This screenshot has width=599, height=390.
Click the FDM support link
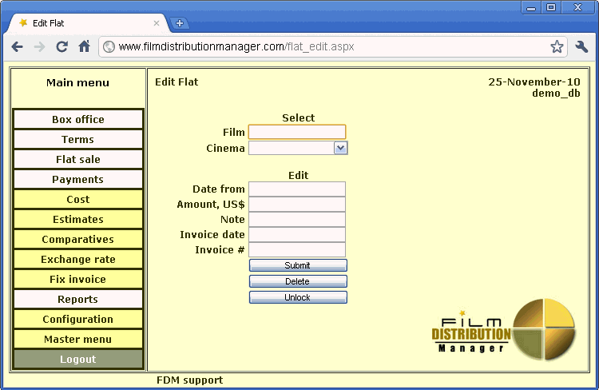point(189,380)
